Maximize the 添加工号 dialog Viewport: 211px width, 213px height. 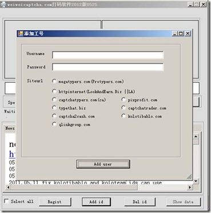coord(181,34)
